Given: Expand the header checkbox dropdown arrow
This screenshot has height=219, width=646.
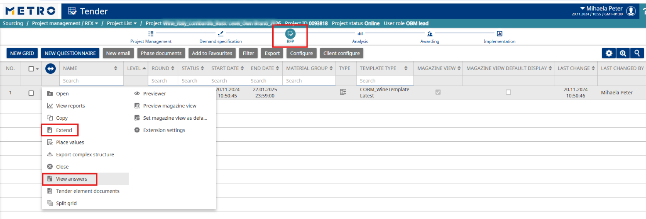Looking at the screenshot, I should click(x=37, y=69).
